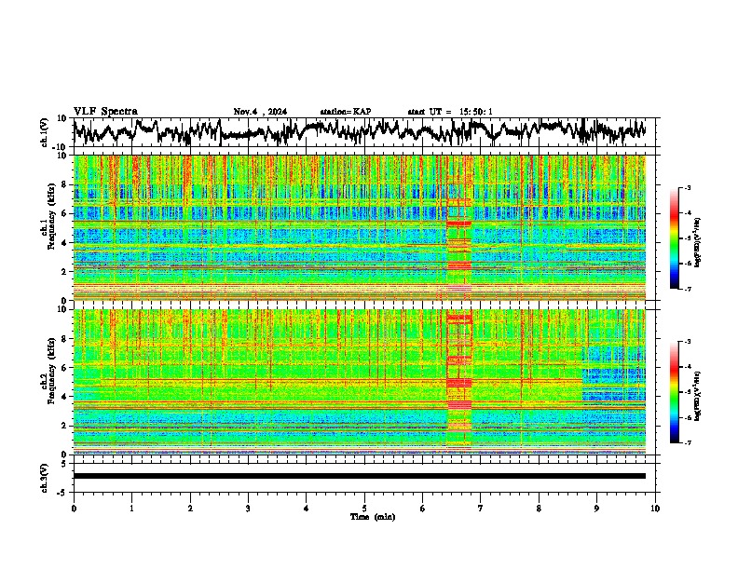738x570 pixels.
Task: Click the black ch.3 signal bar
Action: click(359, 476)
